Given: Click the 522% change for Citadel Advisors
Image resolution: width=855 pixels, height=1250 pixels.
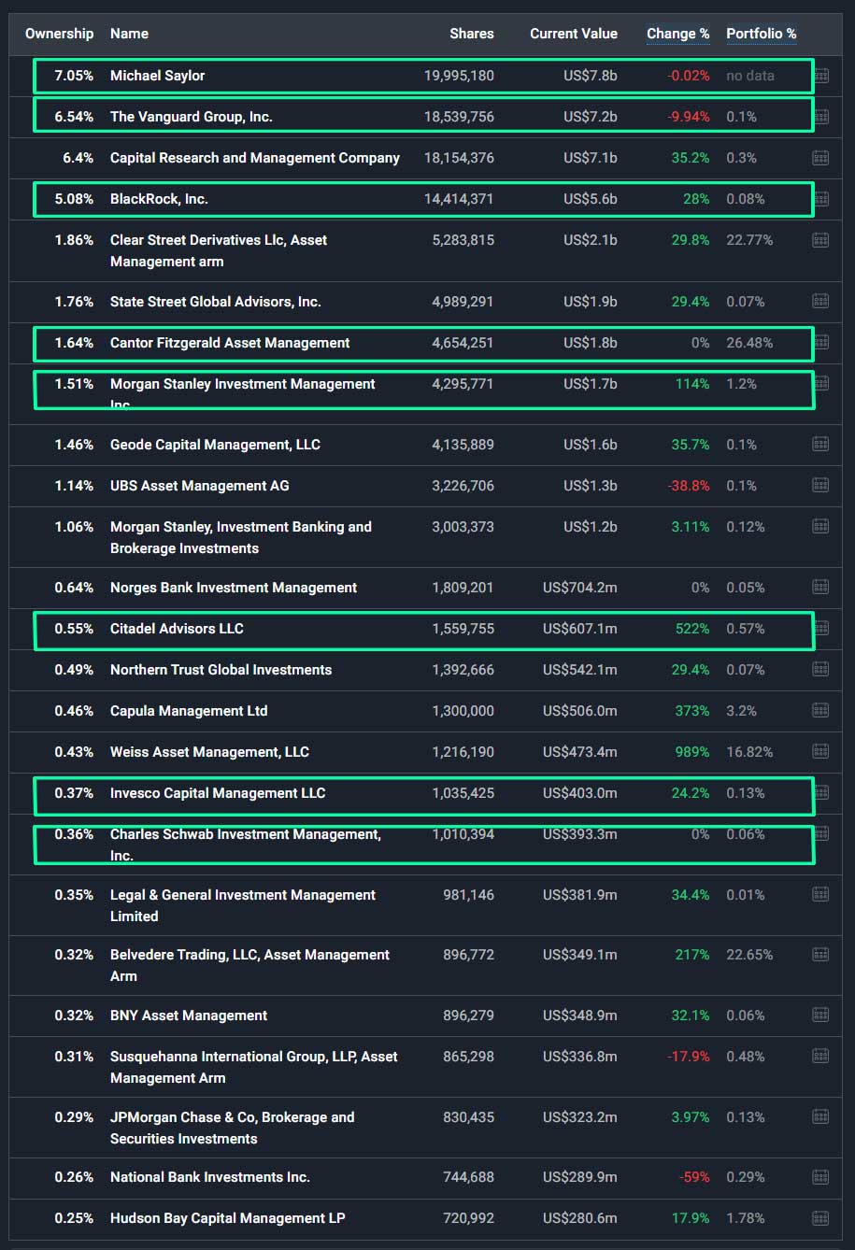Looking at the screenshot, I should pos(692,629).
